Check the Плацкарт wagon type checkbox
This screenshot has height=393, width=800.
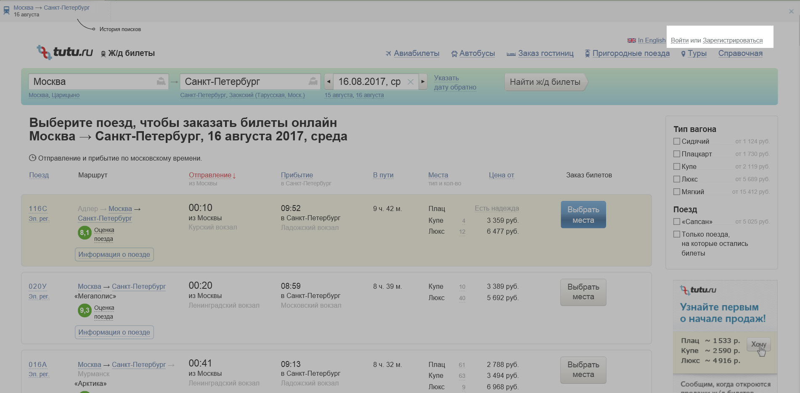pos(677,154)
